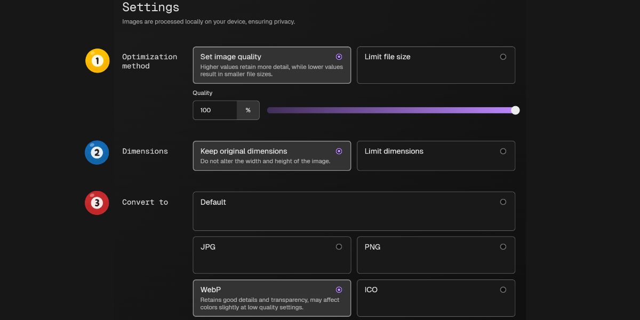Click the Convert to section label
This screenshot has width=640, height=320.
(145, 202)
